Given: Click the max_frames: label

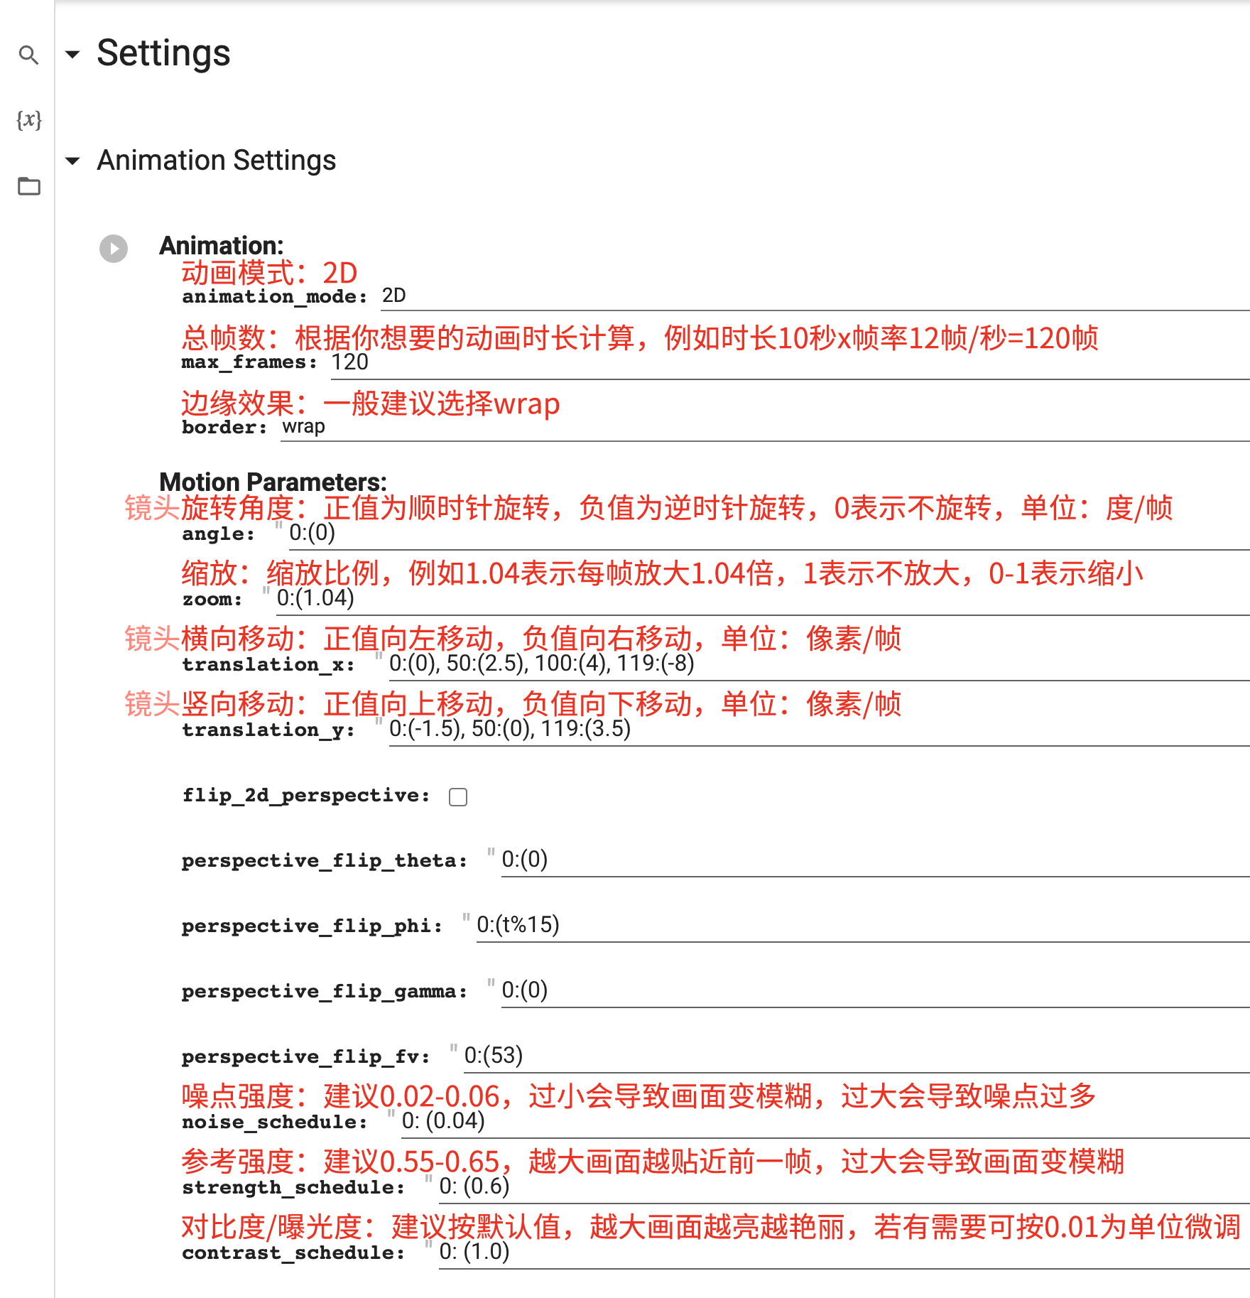Looking at the screenshot, I should point(249,362).
